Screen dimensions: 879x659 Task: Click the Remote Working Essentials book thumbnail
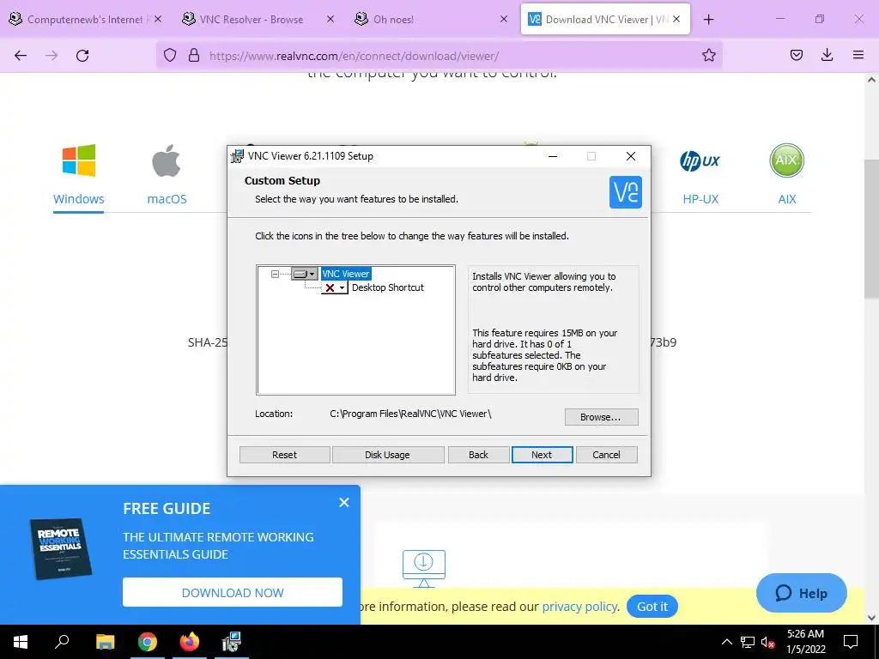(x=61, y=548)
